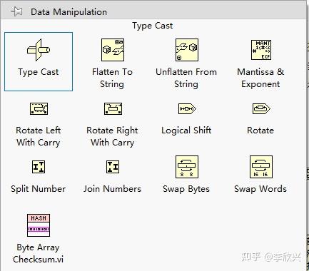Pin the Data Manipulation palette with thumbtack
The height and width of the screenshot is (271, 309).
pyautogui.click(x=16, y=11)
